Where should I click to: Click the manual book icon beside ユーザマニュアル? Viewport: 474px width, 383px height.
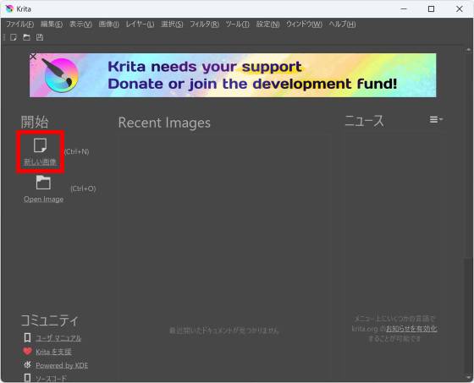click(27, 337)
